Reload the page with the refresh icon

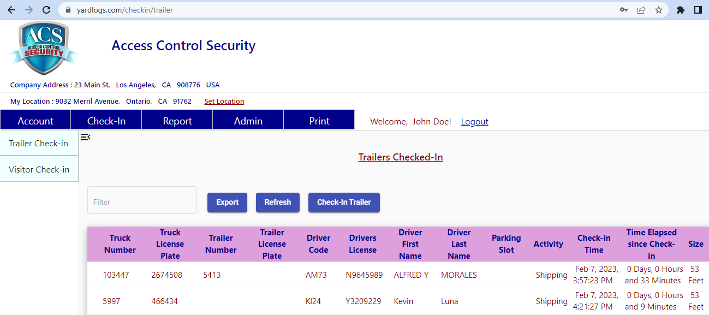tap(46, 10)
